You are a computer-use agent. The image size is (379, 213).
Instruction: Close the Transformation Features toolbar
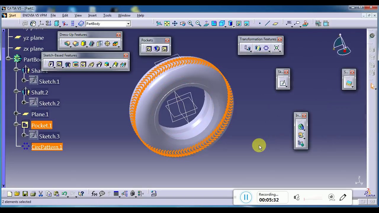(x=280, y=39)
